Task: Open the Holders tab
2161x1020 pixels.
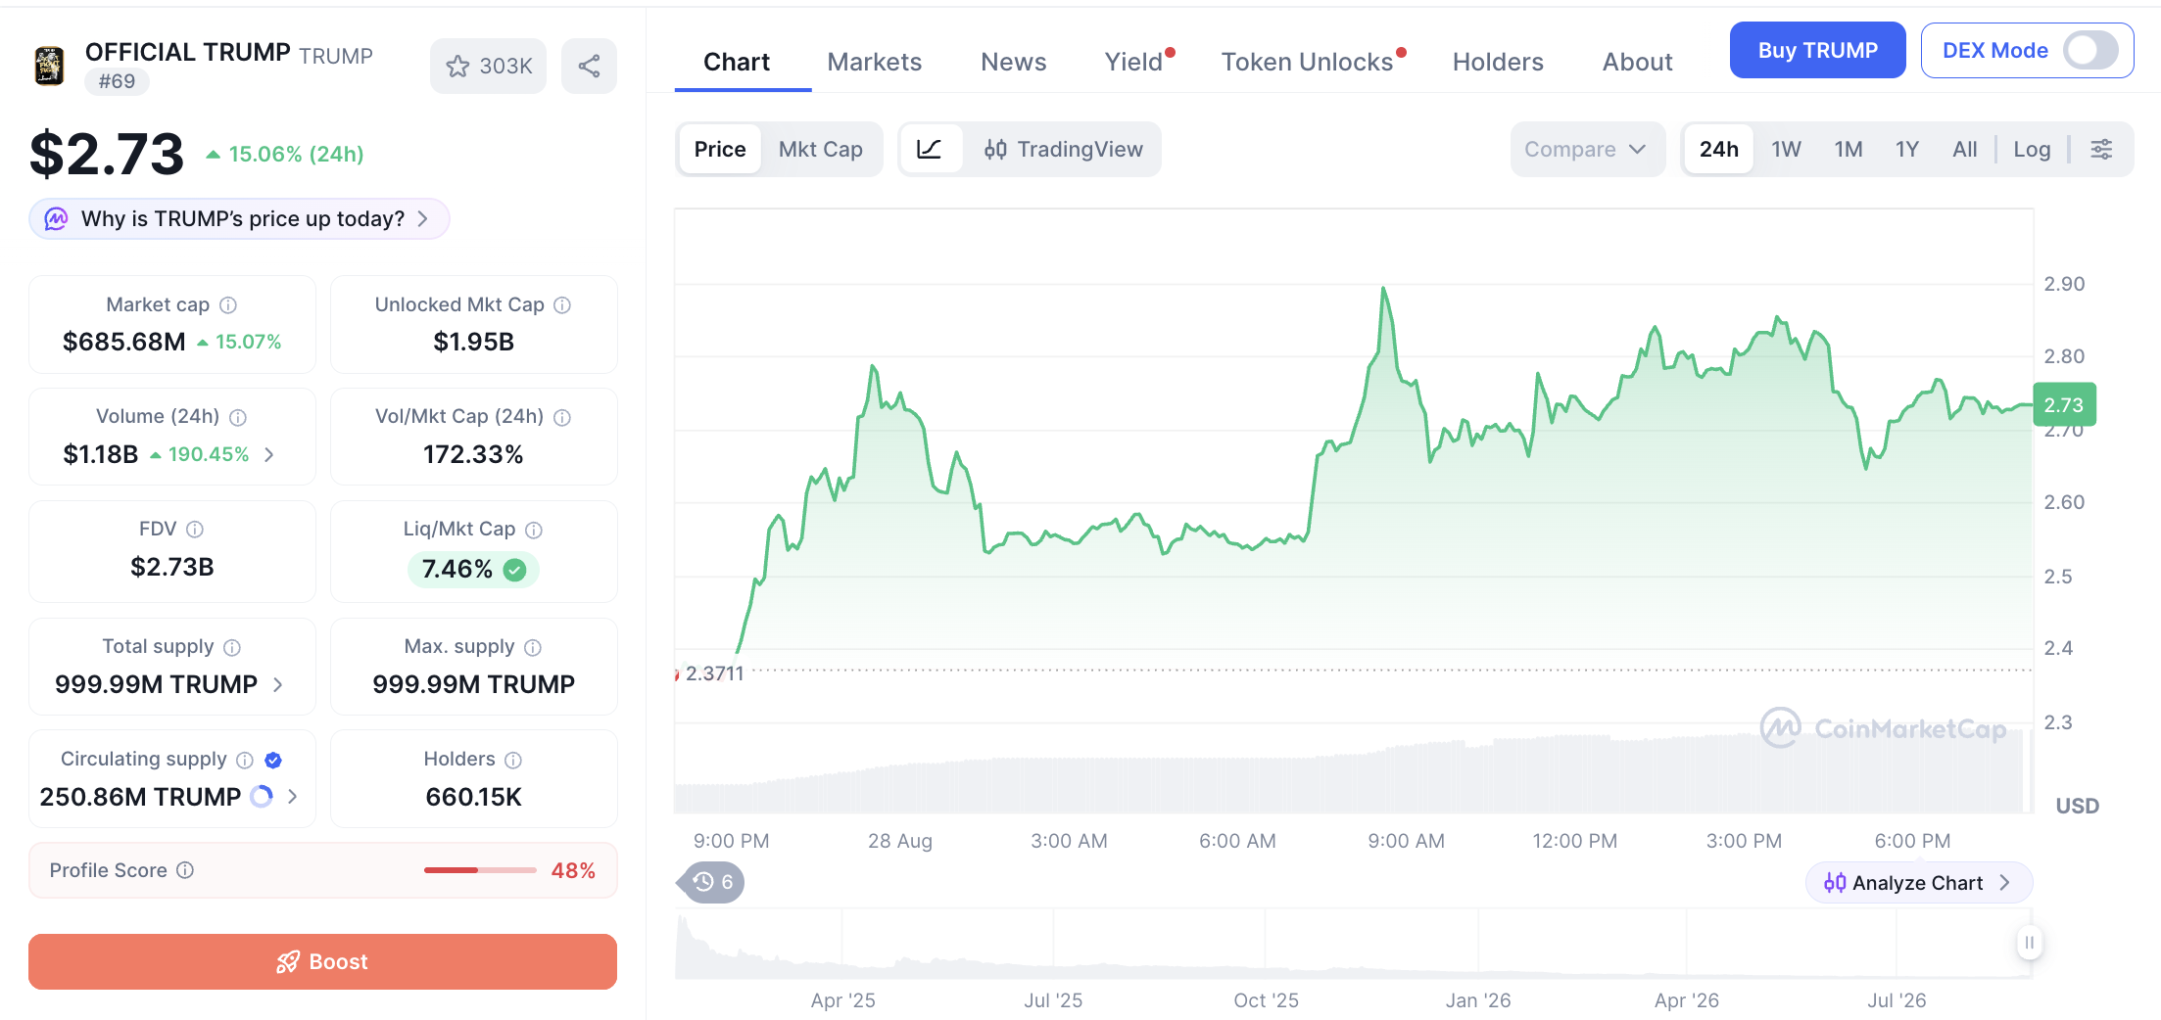Action: pos(1498,62)
